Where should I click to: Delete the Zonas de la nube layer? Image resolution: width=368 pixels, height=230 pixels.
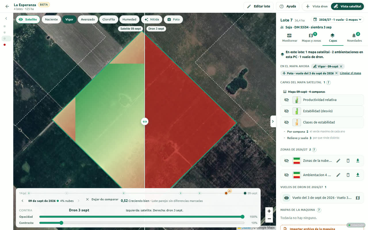[348, 161]
